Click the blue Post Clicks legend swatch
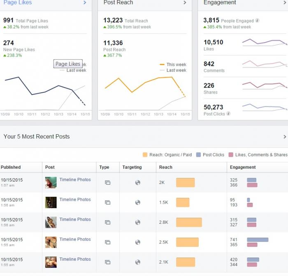Viewport: 288px width, 276px height. tap(198, 154)
